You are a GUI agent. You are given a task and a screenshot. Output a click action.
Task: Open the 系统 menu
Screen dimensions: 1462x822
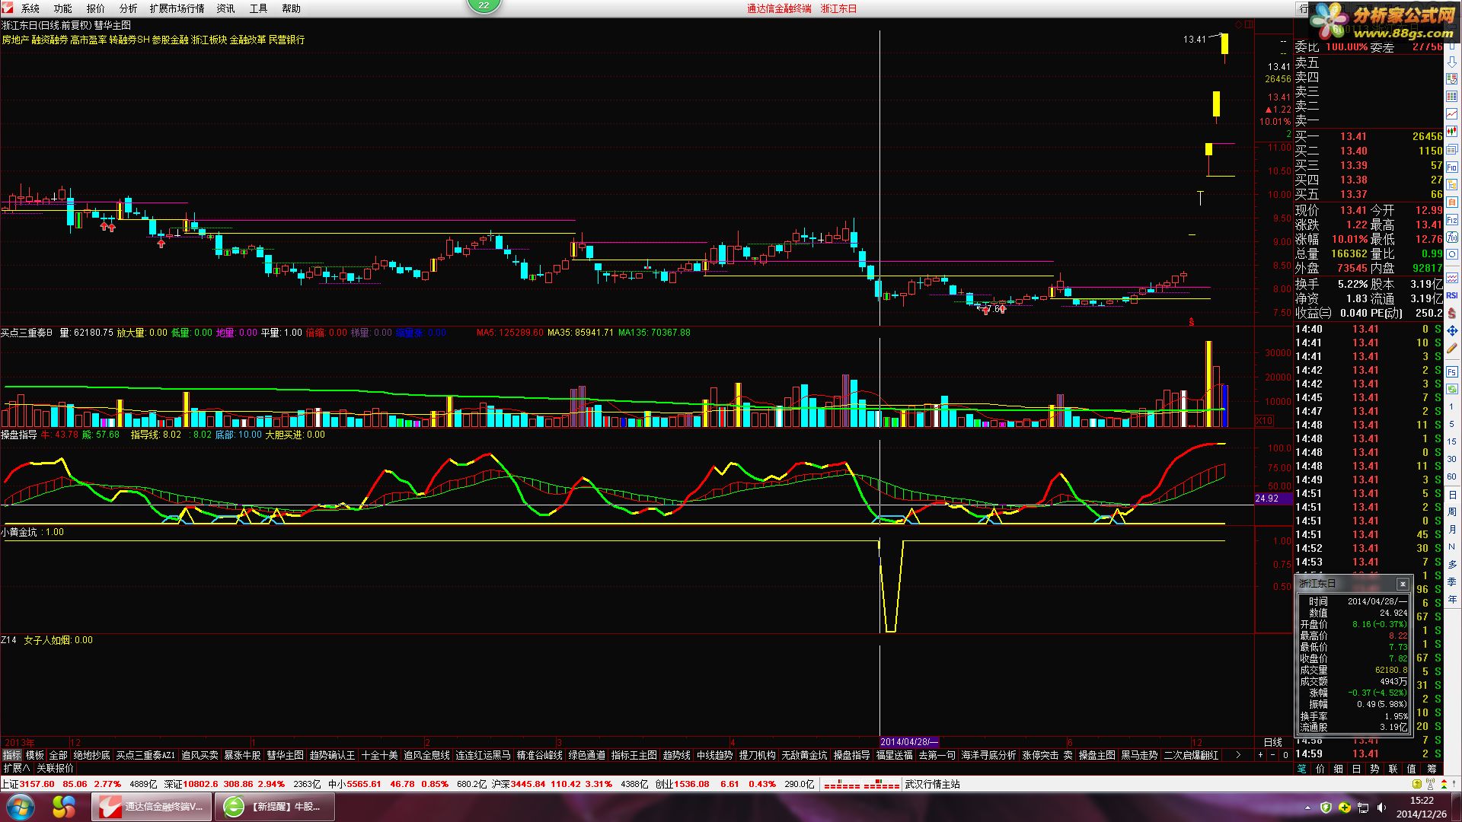[x=30, y=8]
